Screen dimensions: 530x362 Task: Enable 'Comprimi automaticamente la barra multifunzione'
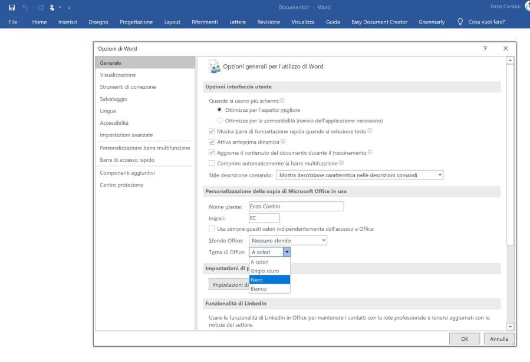click(x=212, y=163)
